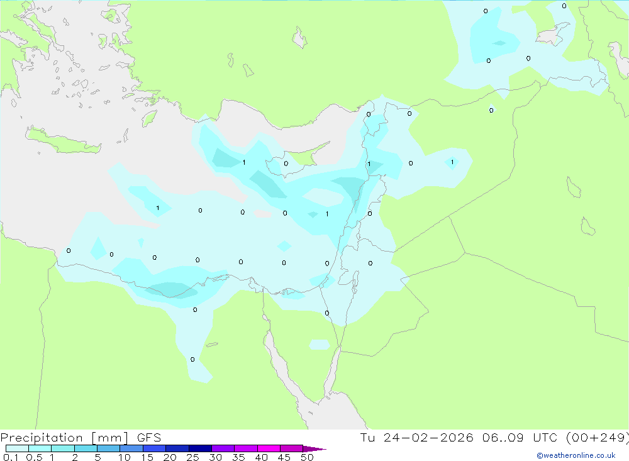Viewport: 629px width, 461px height.
Task: Pick the 15–20 mm legend color swatch
Action: (x=155, y=448)
